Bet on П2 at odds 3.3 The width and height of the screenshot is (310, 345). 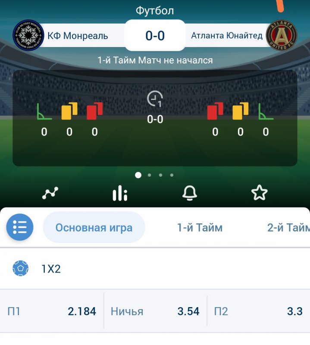click(259, 311)
